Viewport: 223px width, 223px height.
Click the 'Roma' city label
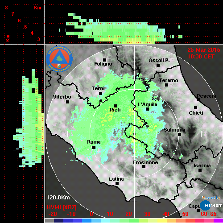click(94, 142)
